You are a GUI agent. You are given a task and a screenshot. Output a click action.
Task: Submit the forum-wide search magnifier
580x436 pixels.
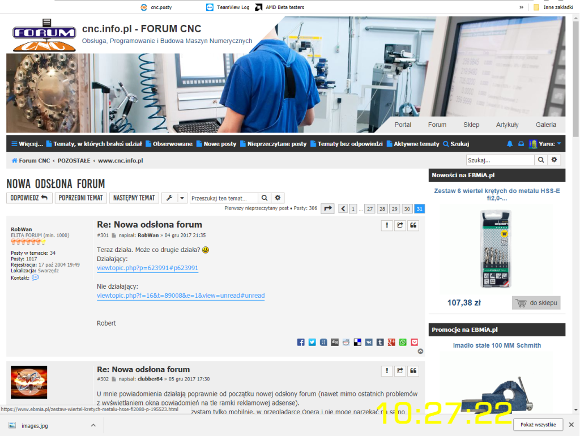coord(541,160)
